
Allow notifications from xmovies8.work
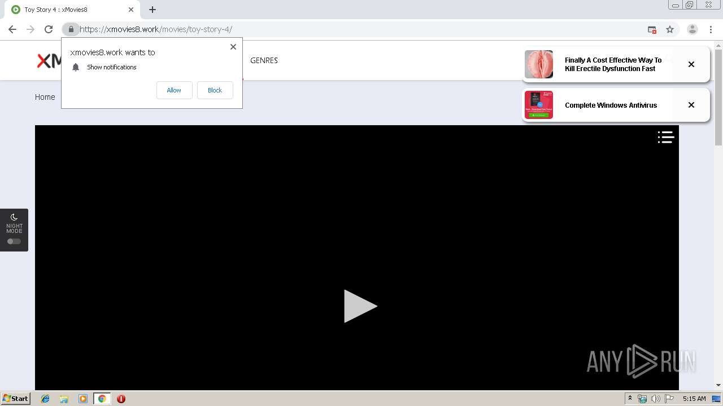point(174,90)
